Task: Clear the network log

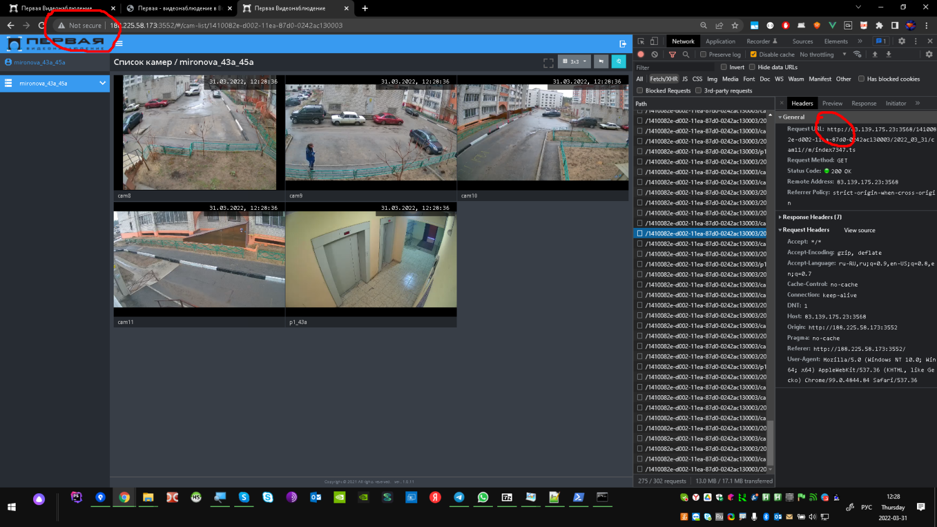Action: 655,54
